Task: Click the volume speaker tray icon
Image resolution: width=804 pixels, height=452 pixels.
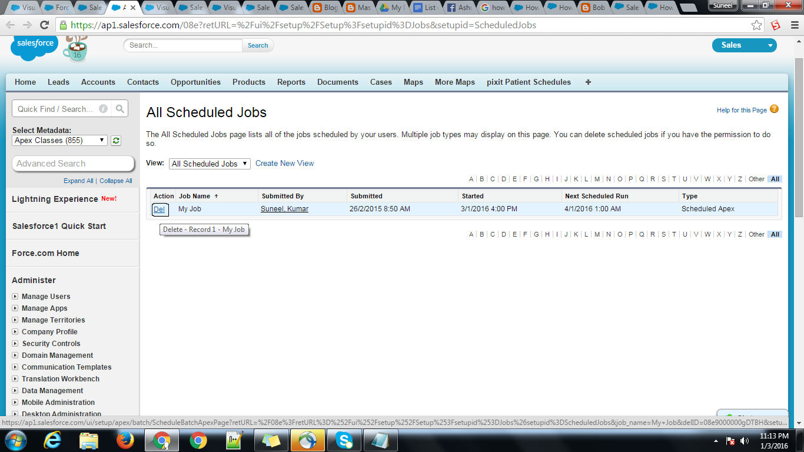Action: coord(745,441)
